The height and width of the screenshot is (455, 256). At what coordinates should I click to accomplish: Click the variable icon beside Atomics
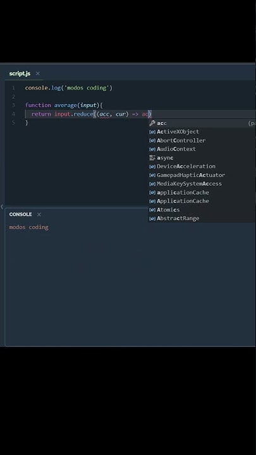point(152,210)
